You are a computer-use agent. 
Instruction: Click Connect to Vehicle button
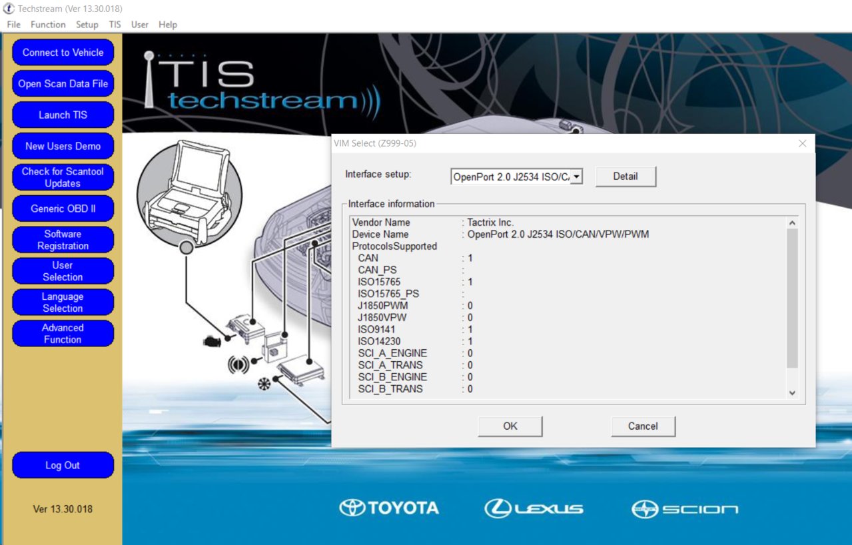pyautogui.click(x=63, y=53)
